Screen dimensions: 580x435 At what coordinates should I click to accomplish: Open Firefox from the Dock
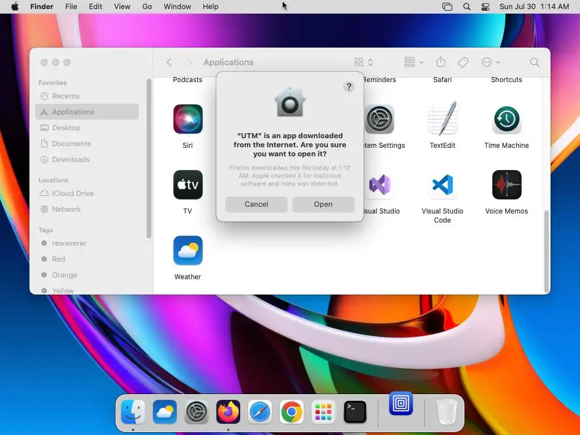coord(228,412)
